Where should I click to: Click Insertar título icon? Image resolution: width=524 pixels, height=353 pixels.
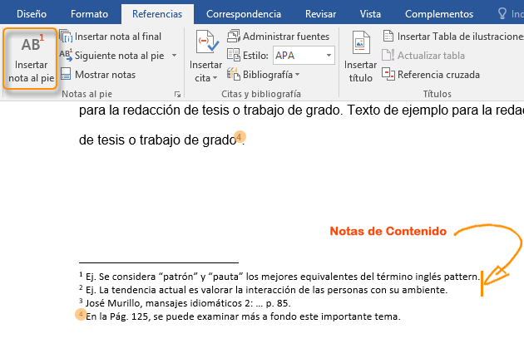(x=361, y=42)
